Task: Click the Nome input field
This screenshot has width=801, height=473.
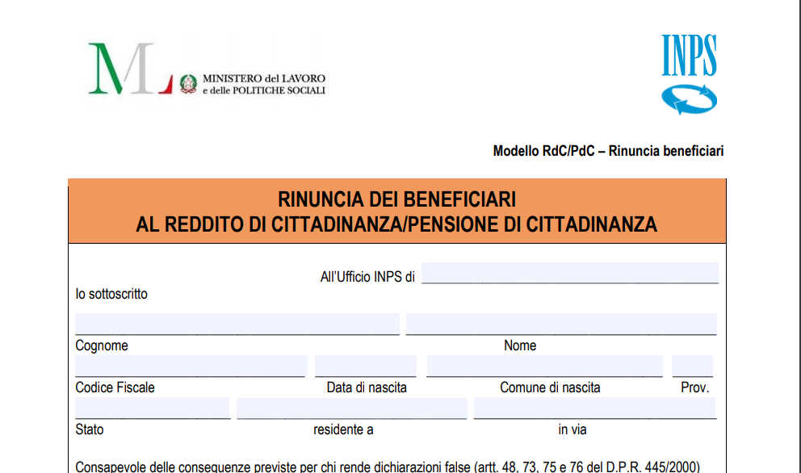Action: coord(561,324)
